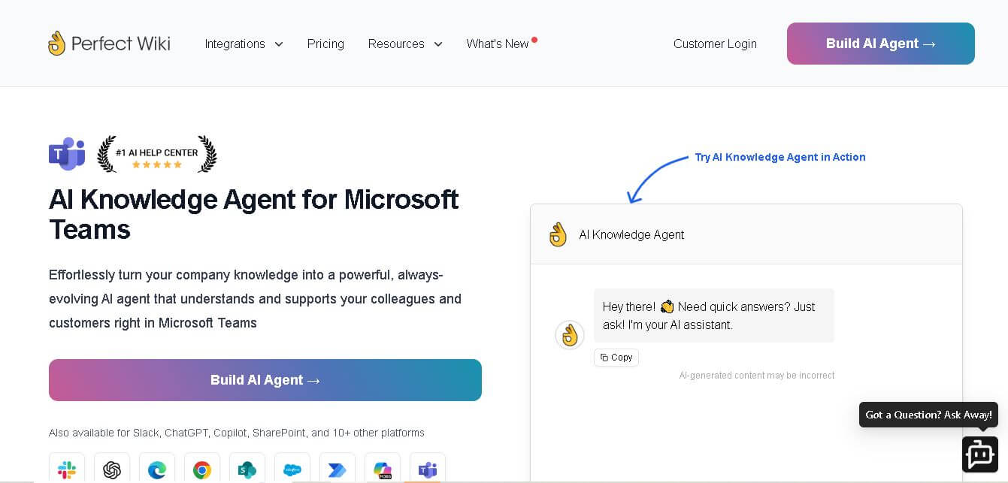Image resolution: width=1008 pixels, height=483 pixels.
Task: Open the What's New menu item
Action: (498, 44)
